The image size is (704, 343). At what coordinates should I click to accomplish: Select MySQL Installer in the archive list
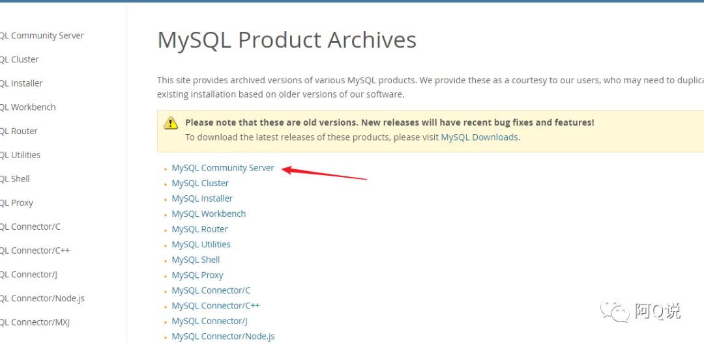tap(202, 199)
